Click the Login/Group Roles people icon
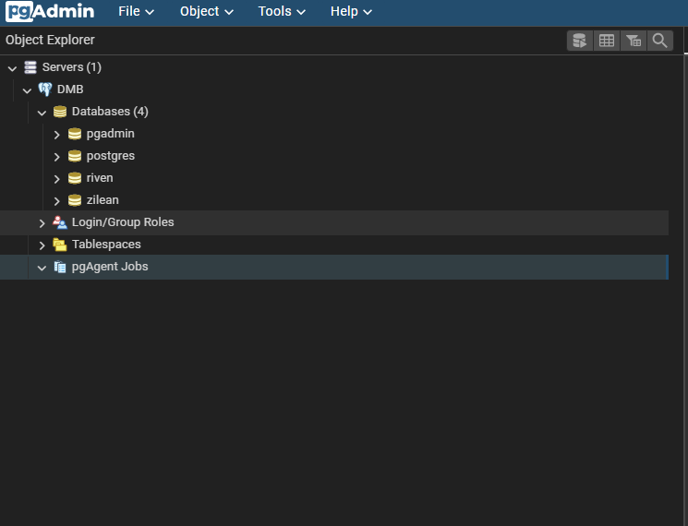The image size is (688, 526). [60, 222]
